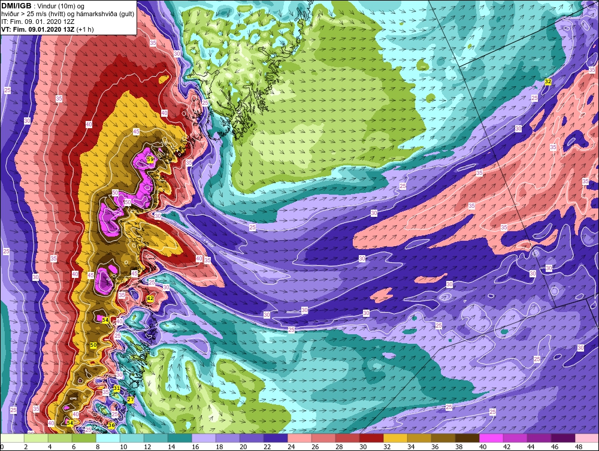Click the legend scale value "12"
This screenshot has height=451, width=599.
click(x=147, y=447)
